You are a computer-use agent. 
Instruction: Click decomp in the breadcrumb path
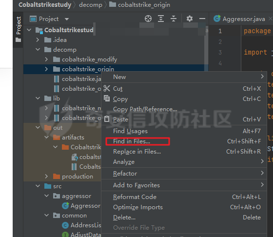[91, 5]
